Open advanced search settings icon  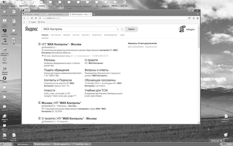pos(122,29)
